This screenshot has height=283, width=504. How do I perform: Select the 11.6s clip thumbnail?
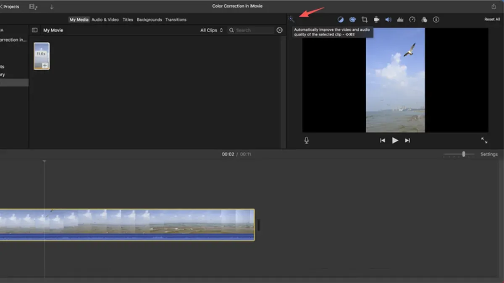pyautogui.click(x=42, y=56)
